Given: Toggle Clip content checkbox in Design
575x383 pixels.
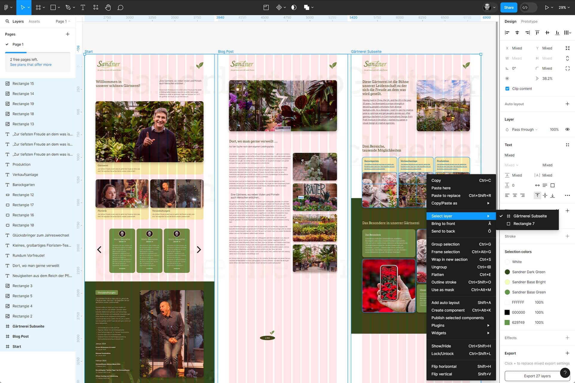Looking at the screenshot, I should click(x=506, y=89).
